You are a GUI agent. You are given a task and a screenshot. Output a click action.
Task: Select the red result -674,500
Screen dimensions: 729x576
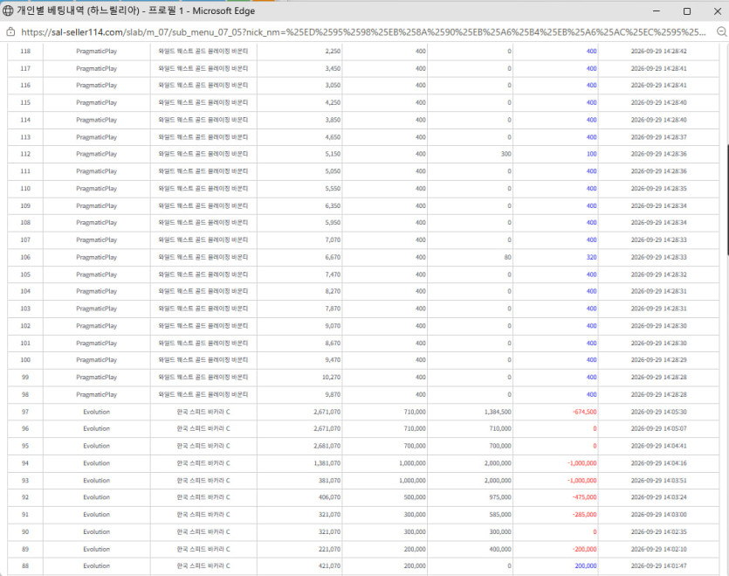coord(584,412)
